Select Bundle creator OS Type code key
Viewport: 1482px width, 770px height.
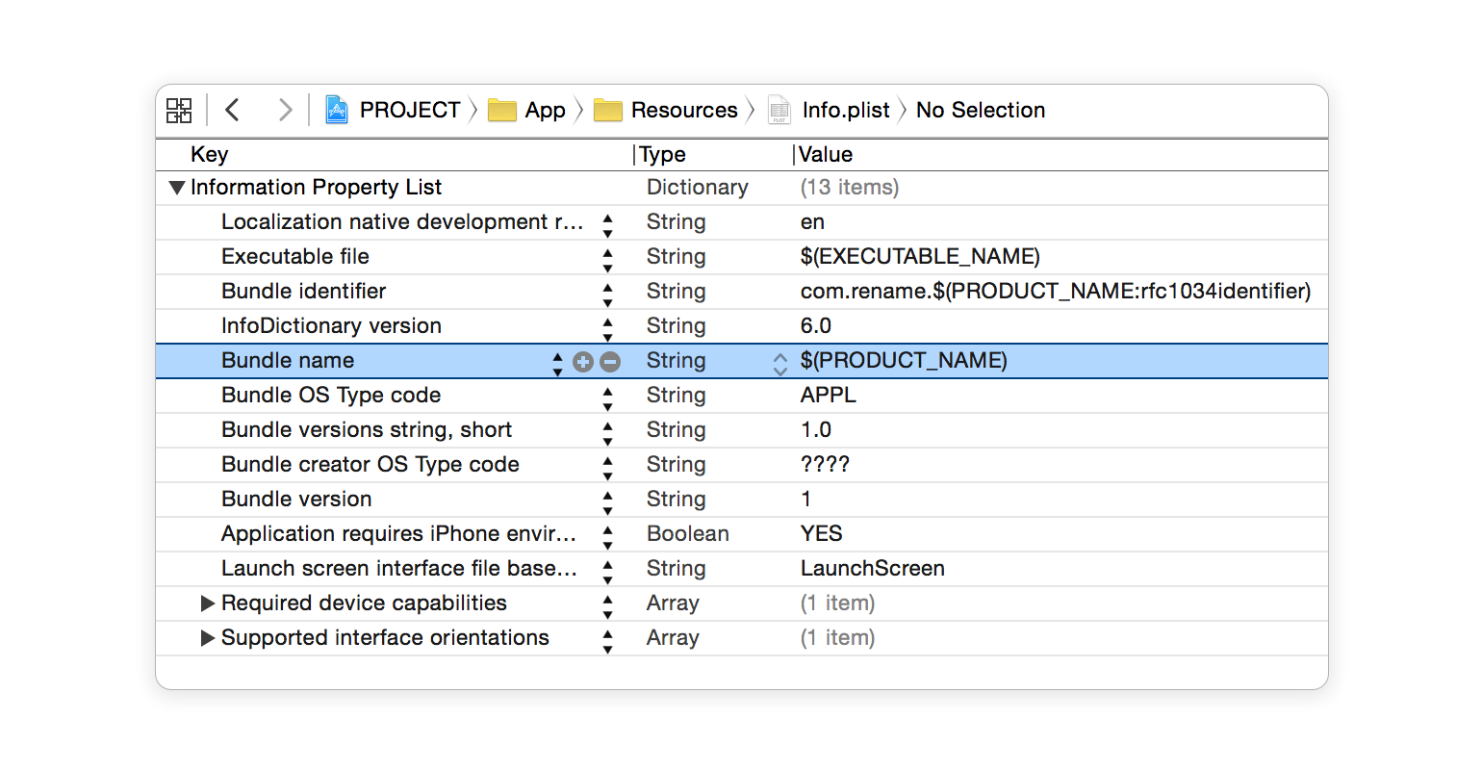(x=370, y=465)
